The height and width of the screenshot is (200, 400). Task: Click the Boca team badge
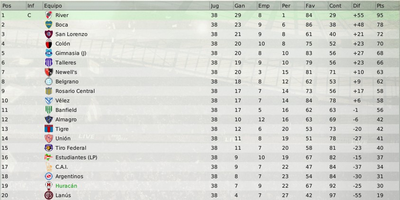[48, 25]
